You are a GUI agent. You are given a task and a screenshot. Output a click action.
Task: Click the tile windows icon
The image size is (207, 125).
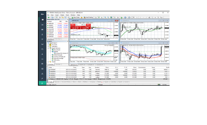[111, 17]
